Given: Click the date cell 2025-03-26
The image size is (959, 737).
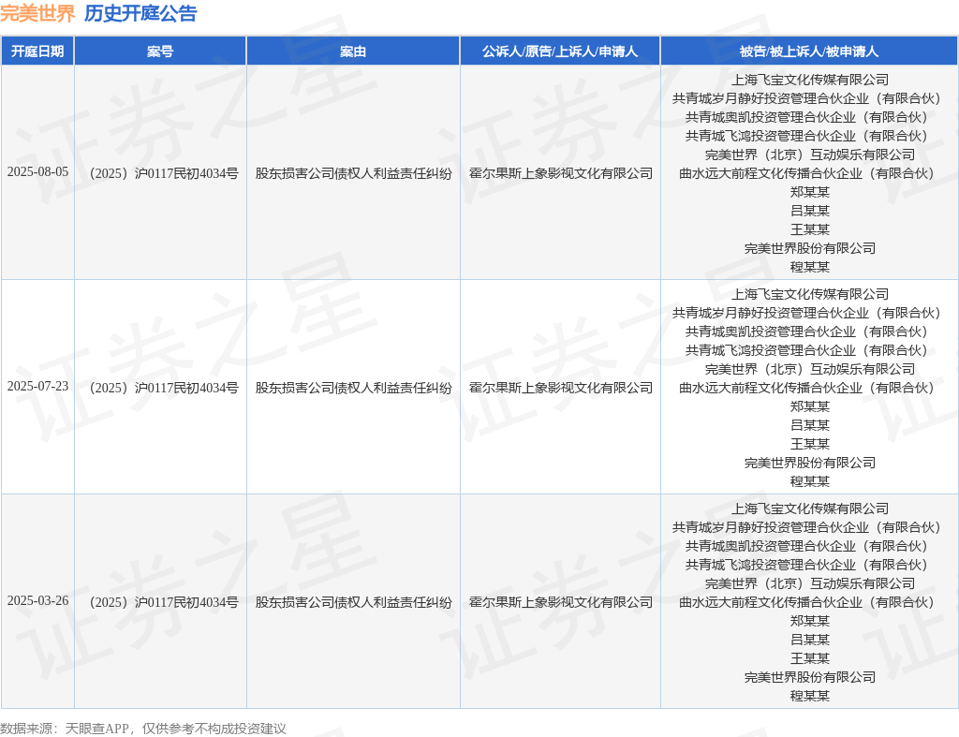Looking at the screenshot, I should point(37,600).
